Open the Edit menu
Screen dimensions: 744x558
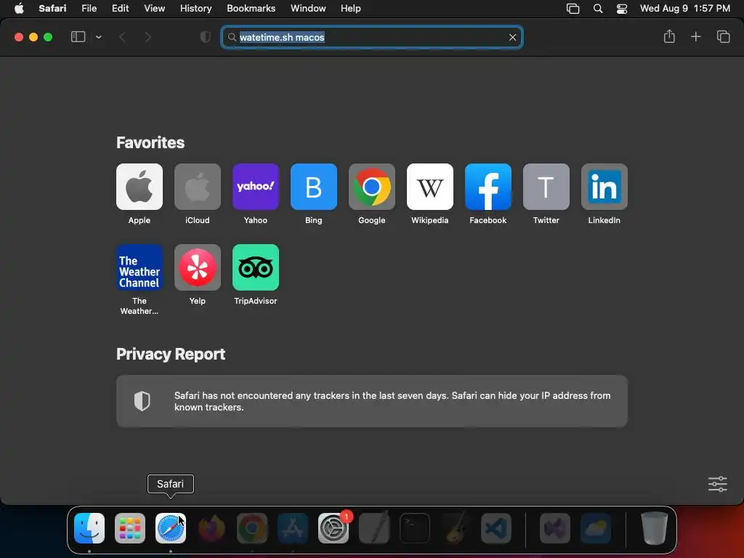click(120, 9)
